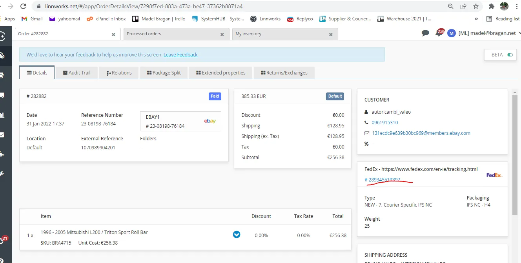521x263 pixels.
Task: Open the browser share icon
Action: pos(463,6)
